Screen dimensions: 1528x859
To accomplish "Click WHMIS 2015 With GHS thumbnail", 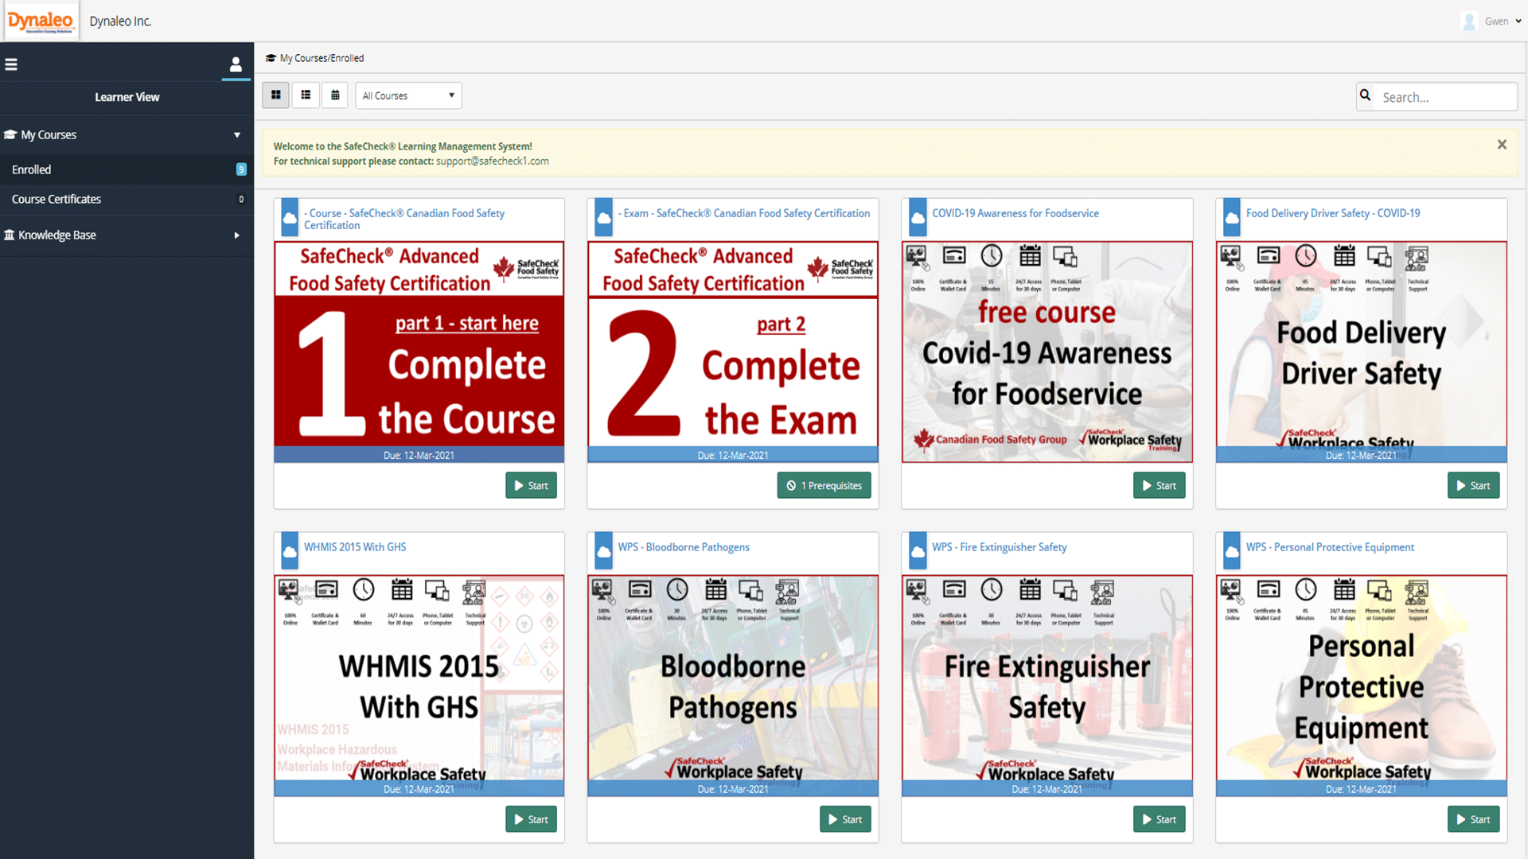I will point(419,686).
